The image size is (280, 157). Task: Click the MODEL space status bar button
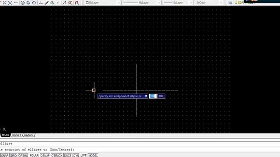pos(93,155)
